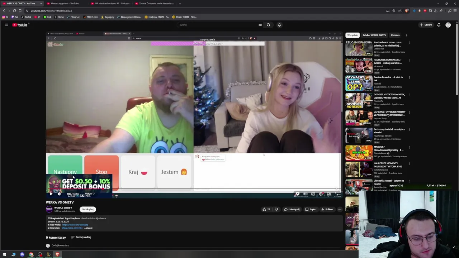Open the Sortuj według sort menu
459x258 pixels.
coord(81,237)
